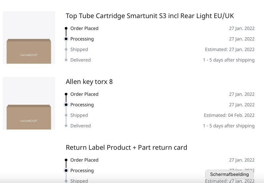
Task: Click Processing marker for Allen key
Action: (x=66, y=105)
